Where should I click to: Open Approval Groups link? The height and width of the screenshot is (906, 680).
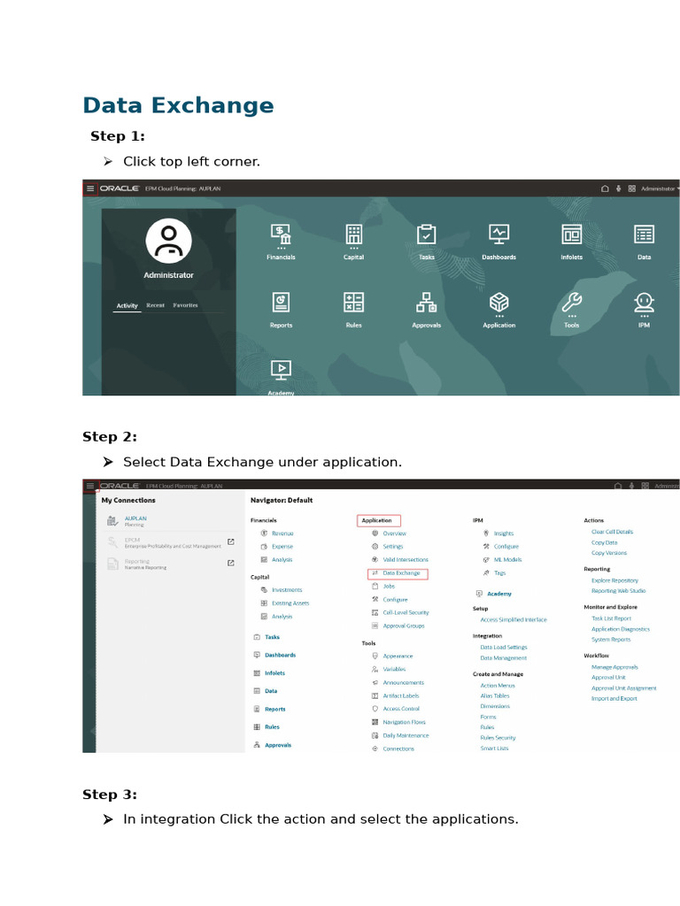point(404,626)
